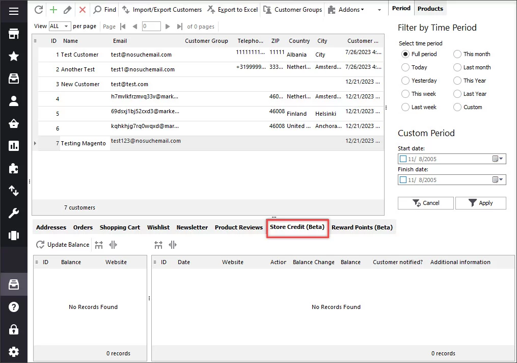This screenshot has height=363, width=517.
Task: Open Finish date calendar dropdown
Action: click(x=498, y=180)
